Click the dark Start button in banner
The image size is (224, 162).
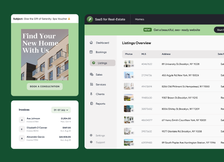coord(219,30)
